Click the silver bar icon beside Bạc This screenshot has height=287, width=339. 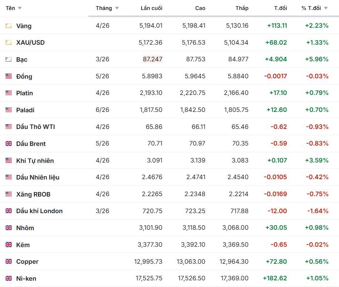point(9,59)
